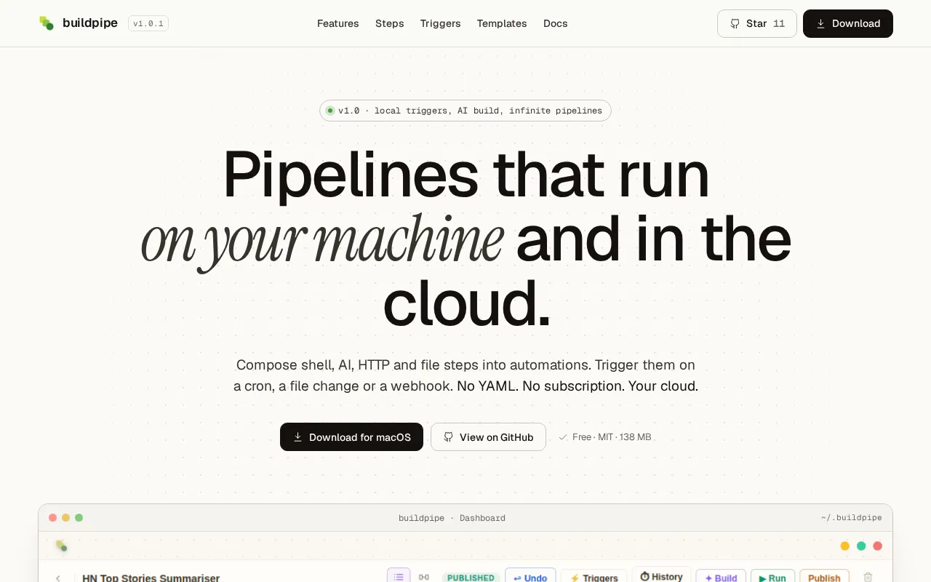Click 'No YAML. No subscription. Your cloud.' text
The image size is (931, 582).
[x=578, y=386]
